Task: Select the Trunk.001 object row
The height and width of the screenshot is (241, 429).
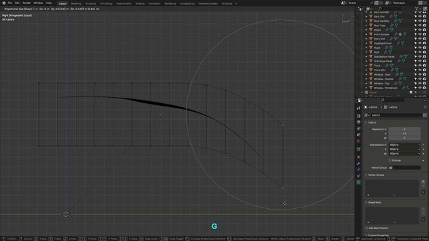Action: point(379,70)
